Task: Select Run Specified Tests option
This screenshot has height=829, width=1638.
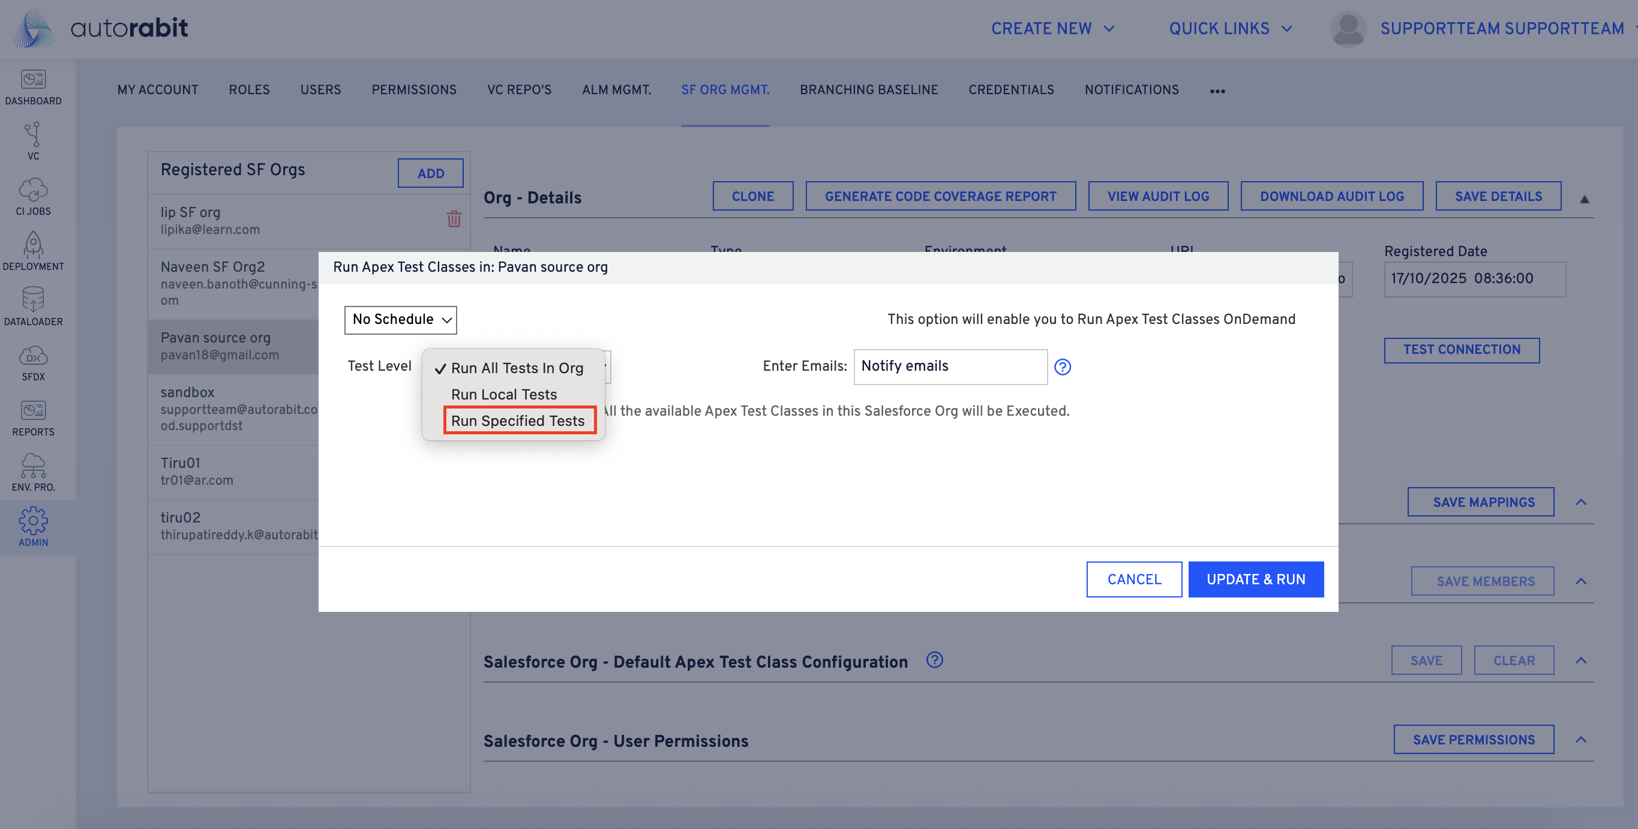Action: [x=518, y=421]
